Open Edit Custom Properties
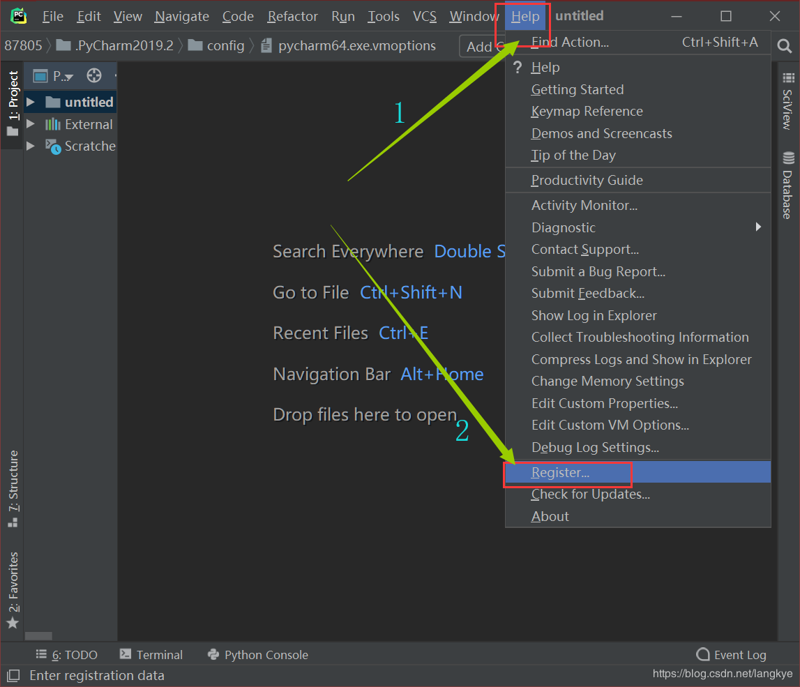Viewport: 800px width, 687px height. tap(637, 403)
